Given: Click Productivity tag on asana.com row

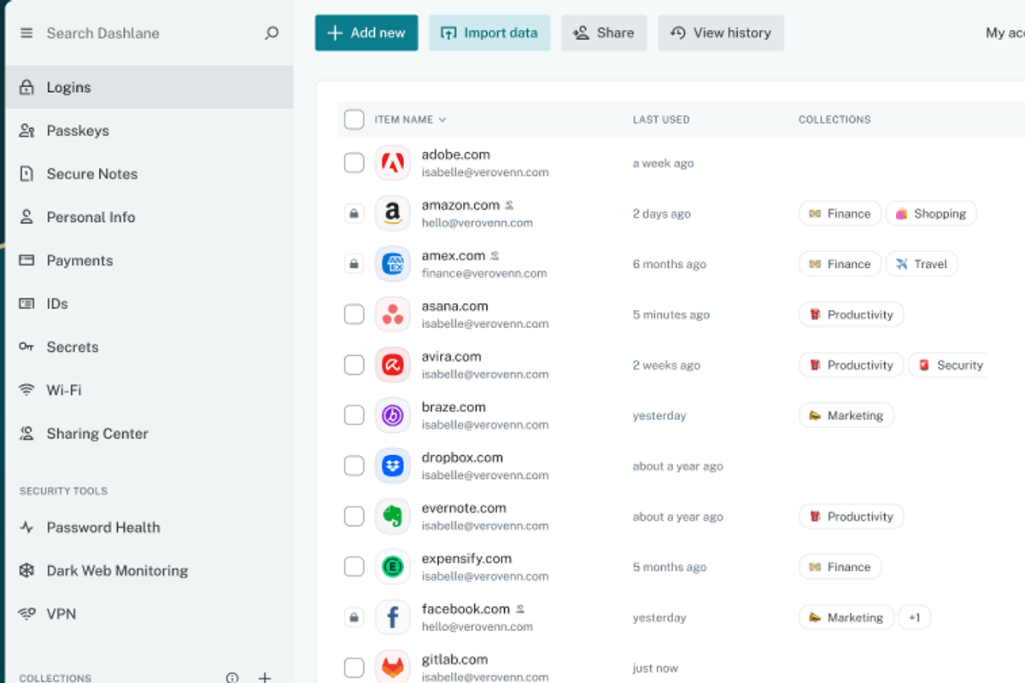Looking at the screenshot, I should pos(852,314).
